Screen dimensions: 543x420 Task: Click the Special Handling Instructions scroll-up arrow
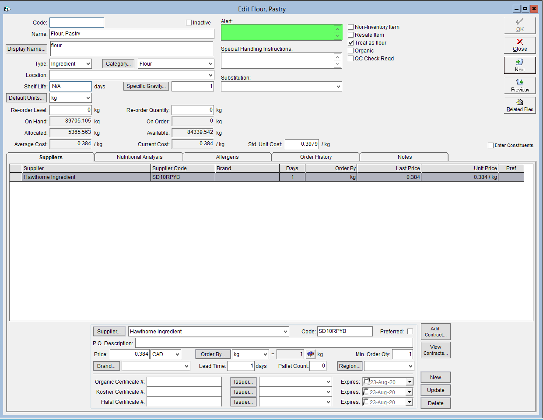tap(337, 57)
